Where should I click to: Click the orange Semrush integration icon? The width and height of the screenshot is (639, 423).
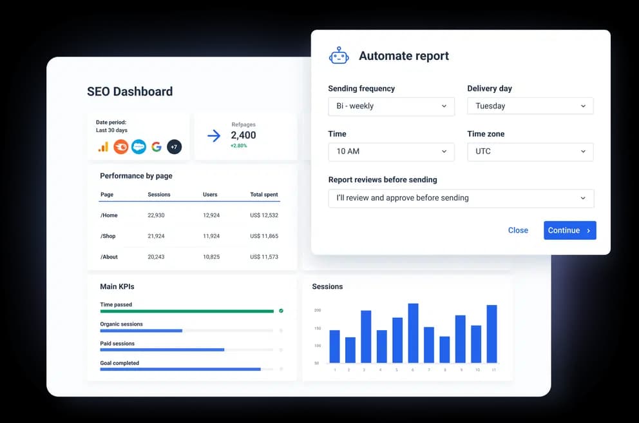121,147
